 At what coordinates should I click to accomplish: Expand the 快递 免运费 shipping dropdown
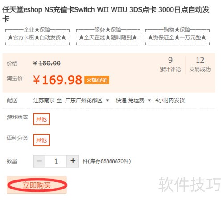pyautogui.click(x=133, y=100)
